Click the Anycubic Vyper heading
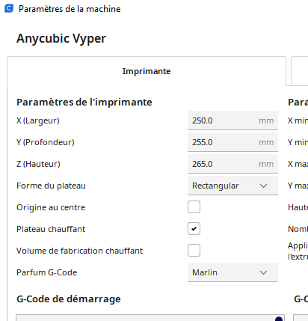 61,39
